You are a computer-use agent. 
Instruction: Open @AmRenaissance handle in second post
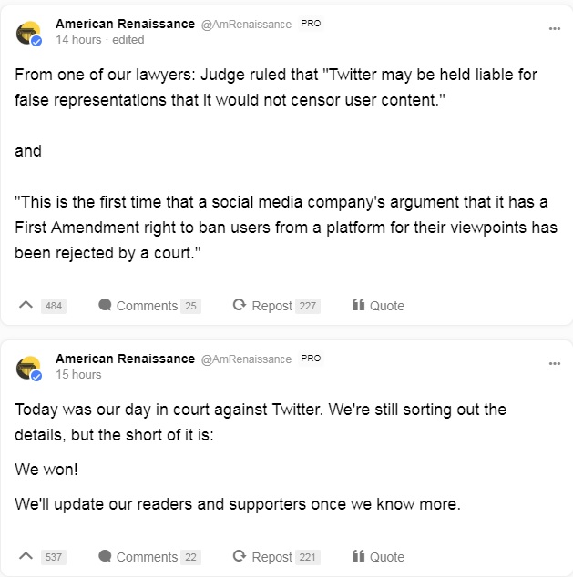click(x=246, y=359)
